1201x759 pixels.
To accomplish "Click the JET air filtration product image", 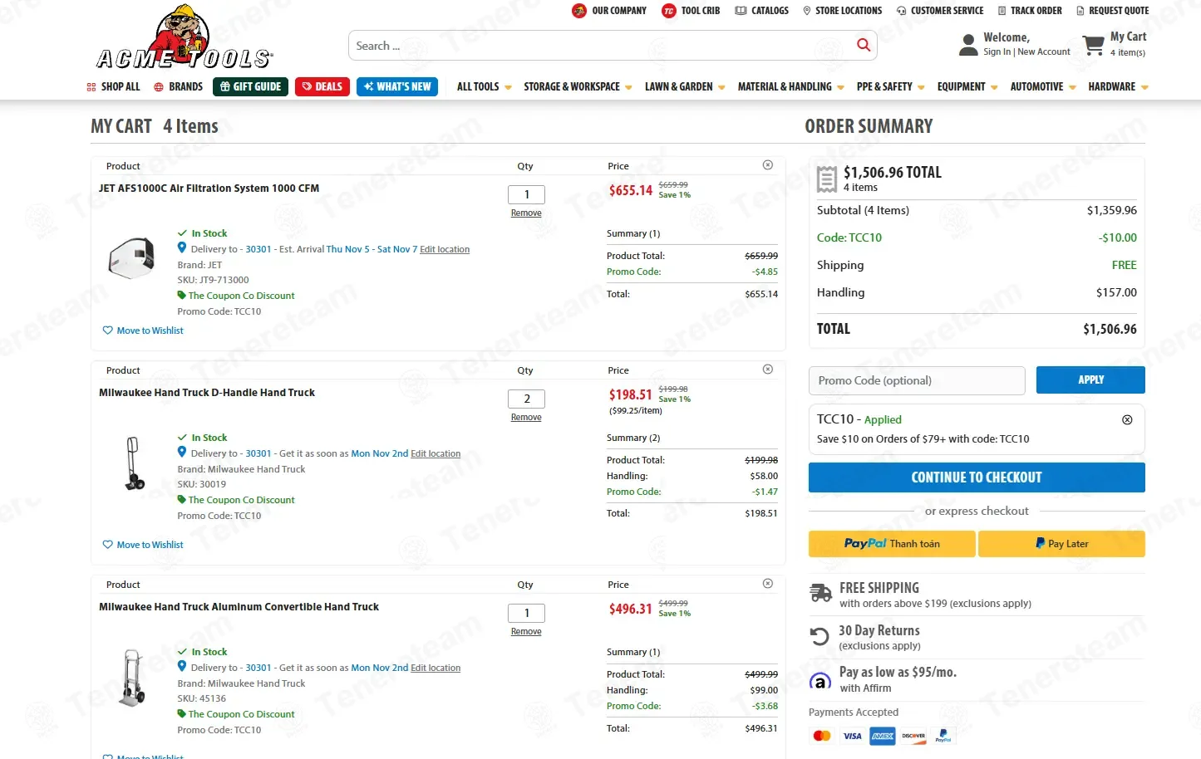I will pos(131,257).
